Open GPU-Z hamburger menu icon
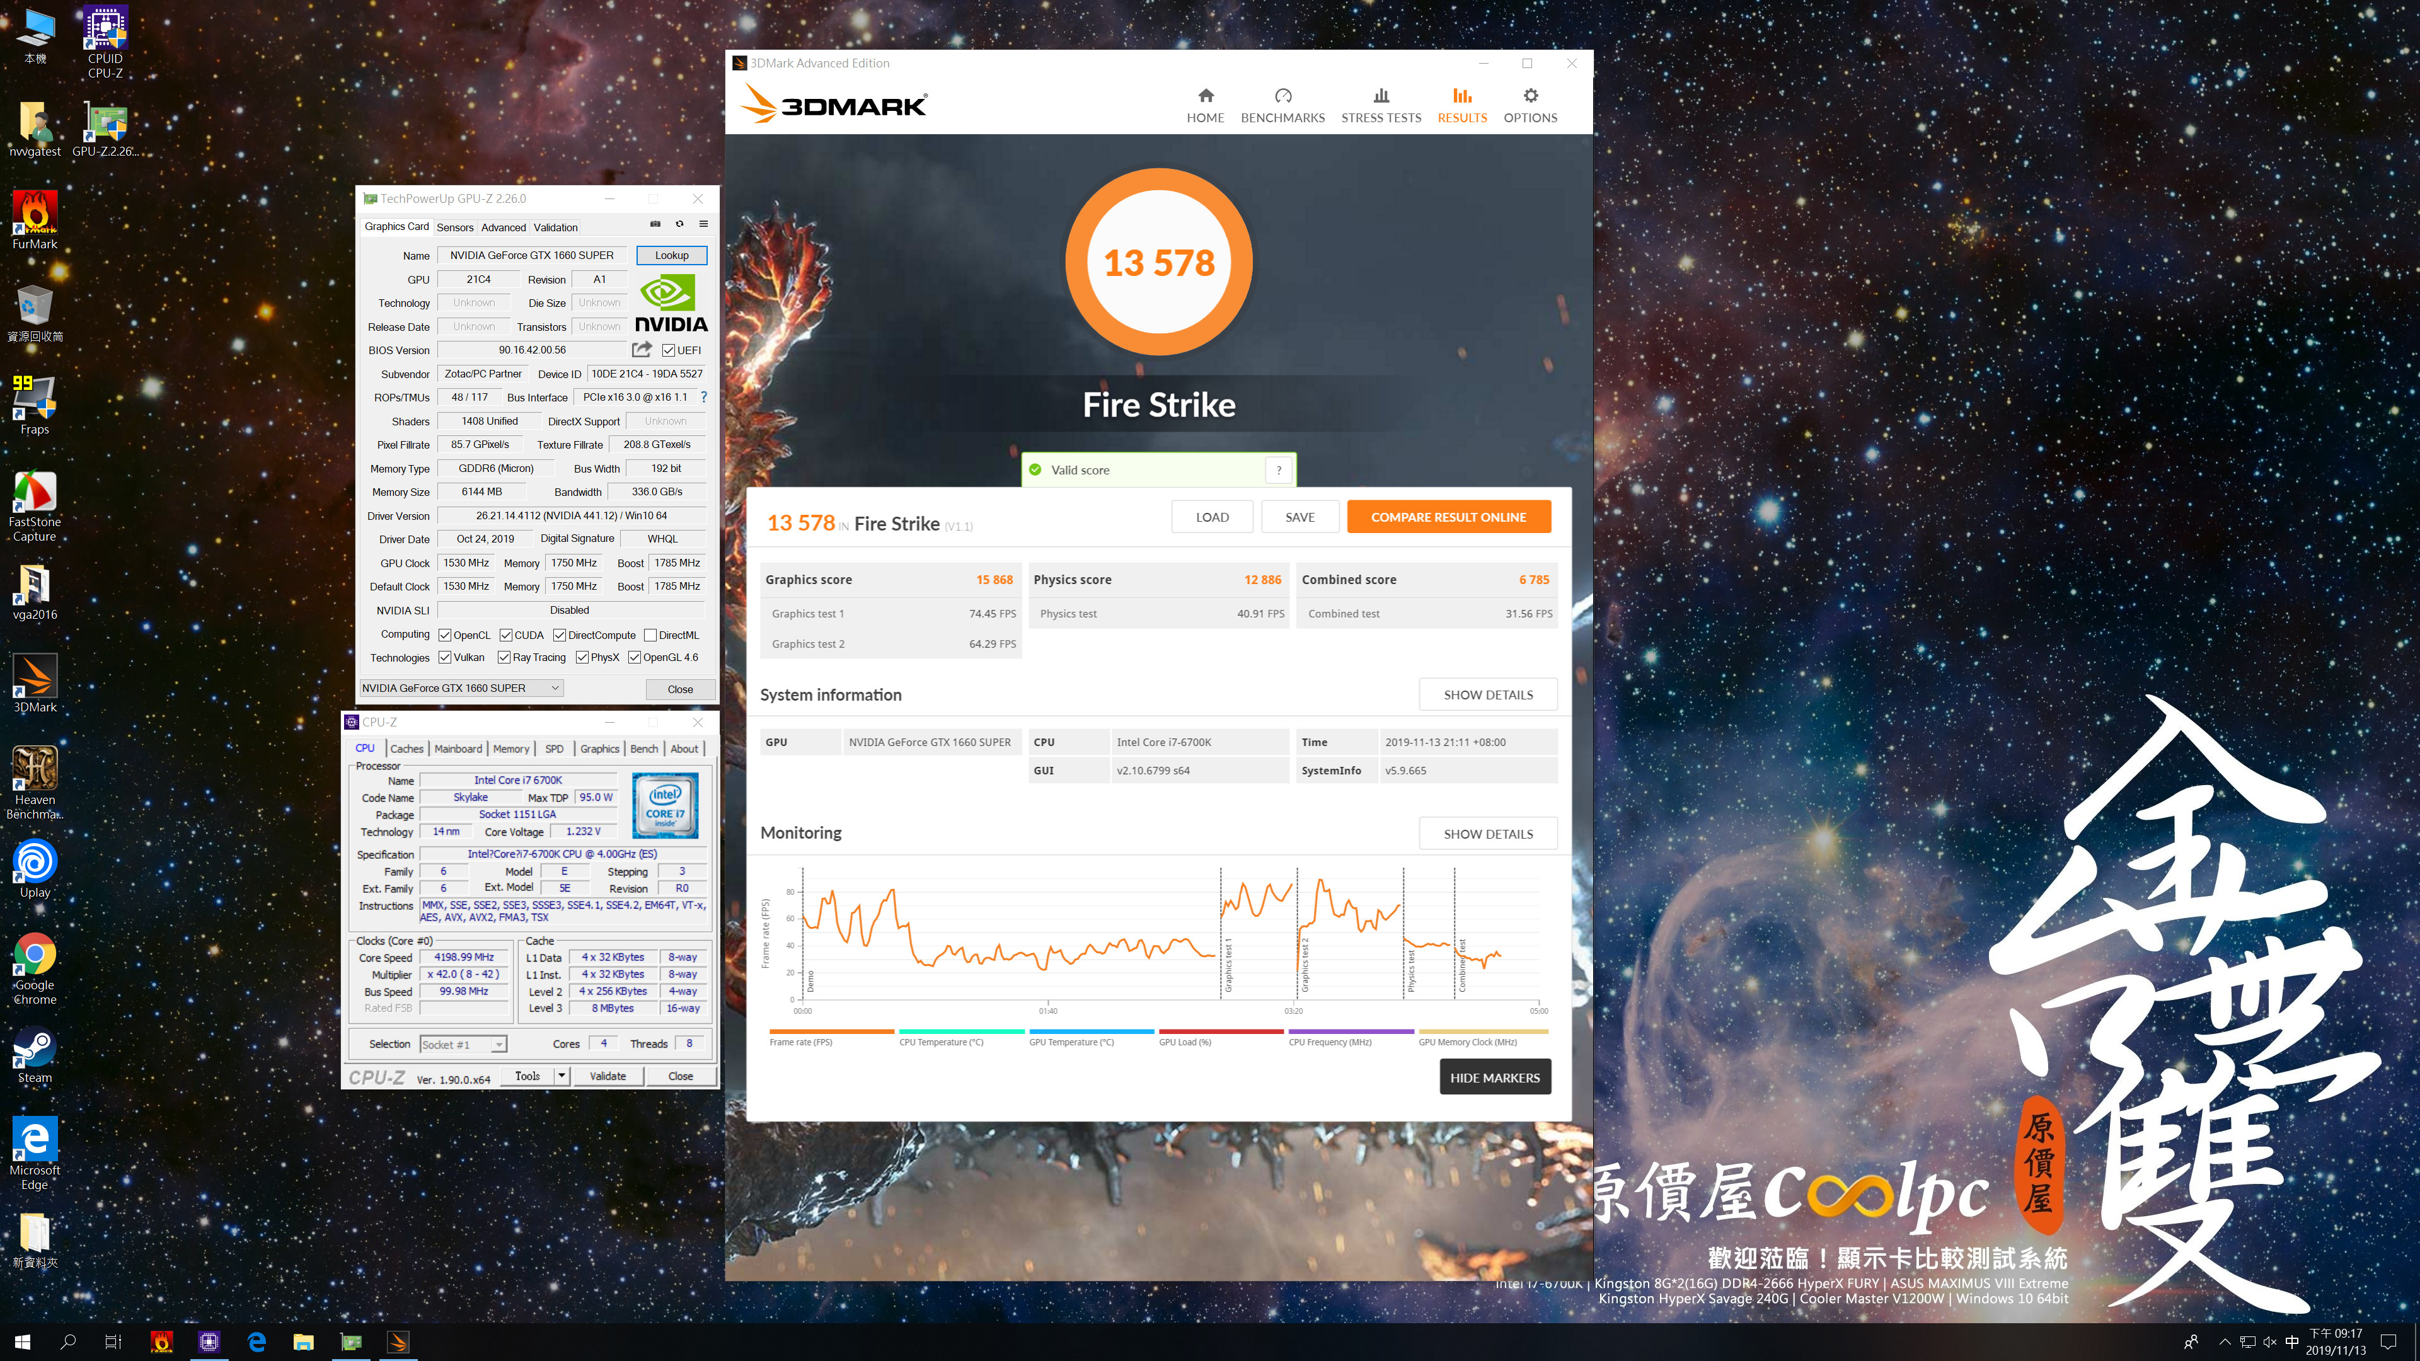Viewport: 2420px width, 1361px height. (x=704, y=224)
